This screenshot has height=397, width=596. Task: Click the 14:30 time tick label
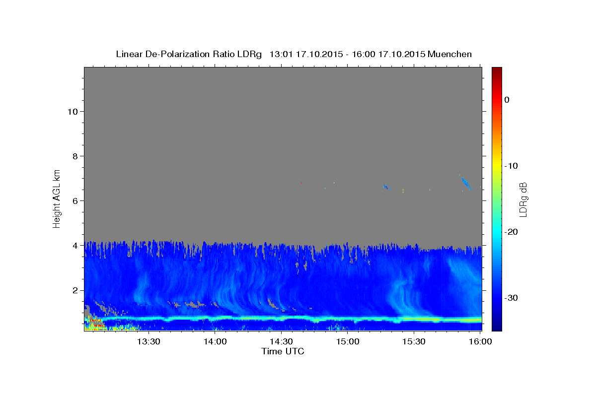(x=281, y=341)
